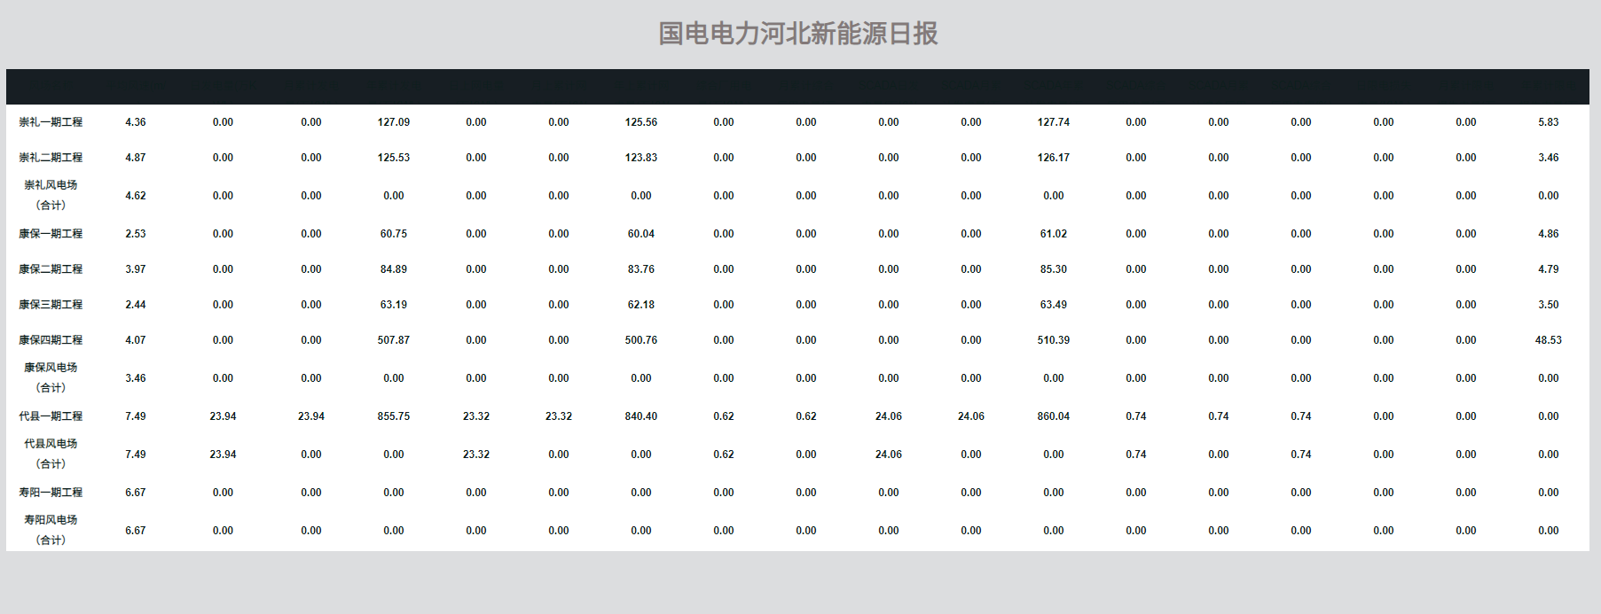
Task: Click the dark table header bar
Action: pyautogui.click(x=798, y=87)
